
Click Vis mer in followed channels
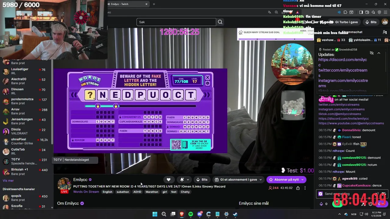coord(8,181)
